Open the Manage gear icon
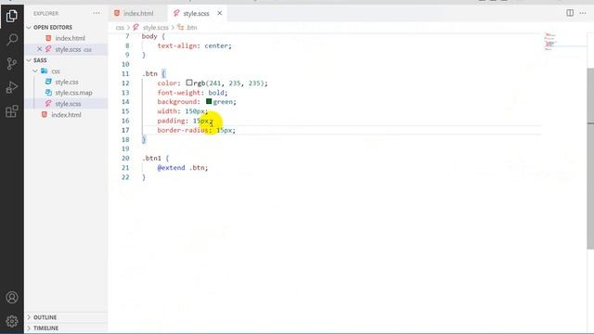594x334 pixels. coord(12,321)
